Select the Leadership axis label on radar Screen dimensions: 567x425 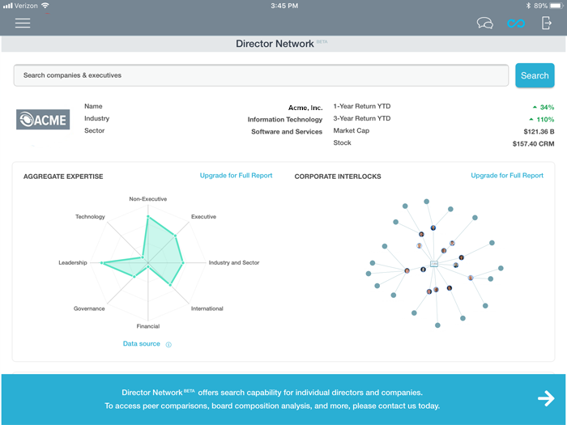[72, 263]
